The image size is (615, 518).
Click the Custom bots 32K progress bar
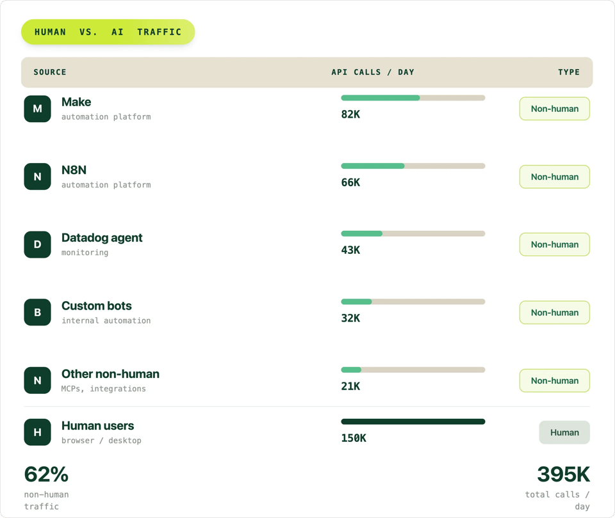413,302
